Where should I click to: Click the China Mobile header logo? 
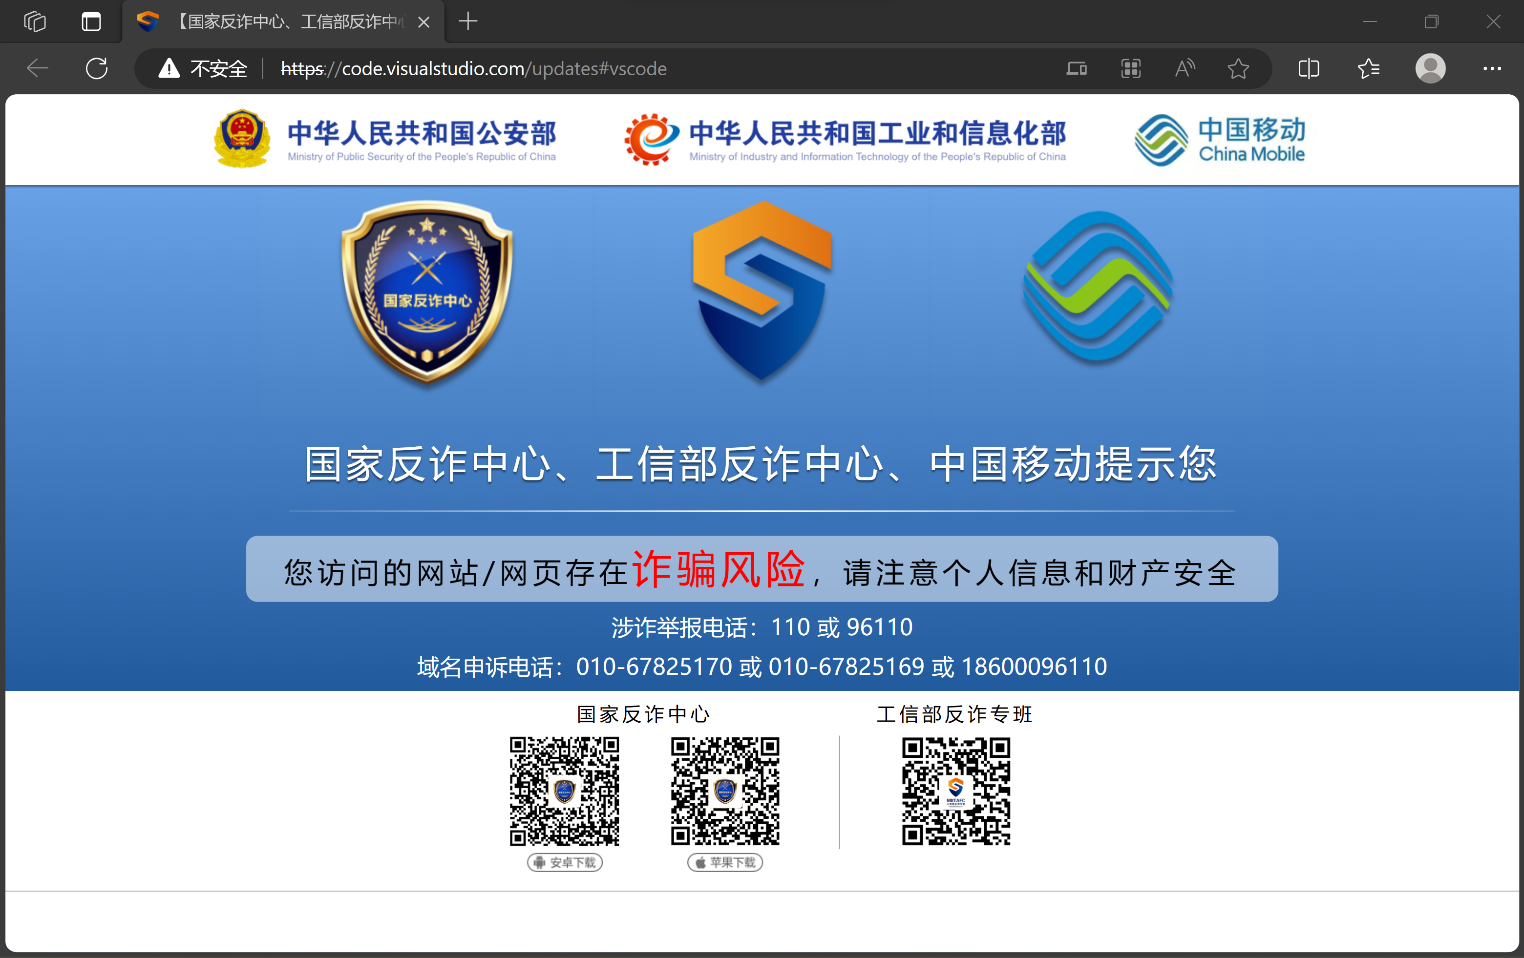1220,140
